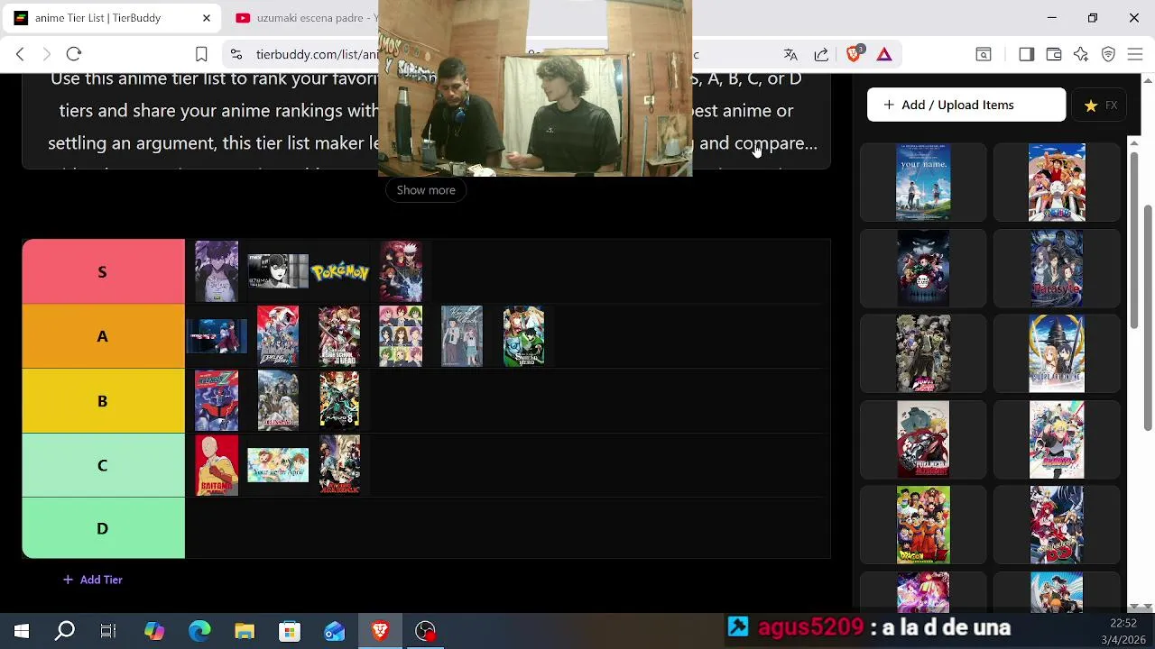Select the mint green C tier label
This screenshot has width=1155, height=649.
pos(103,465)
